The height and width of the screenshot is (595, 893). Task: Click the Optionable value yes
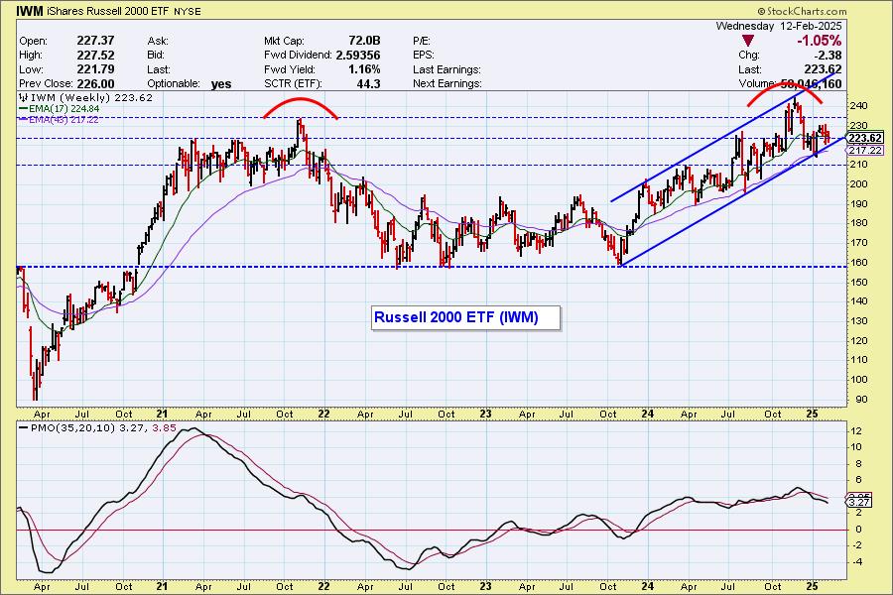click(x=221, y=84)
